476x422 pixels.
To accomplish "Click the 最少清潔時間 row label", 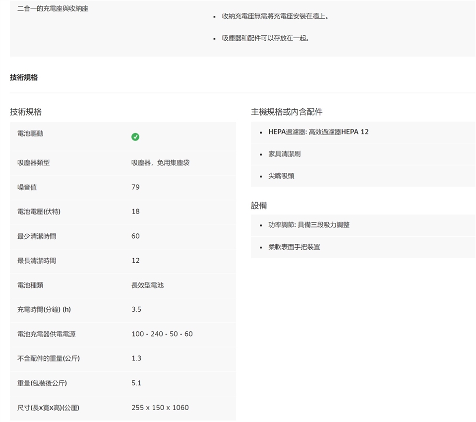I will tap(37, 236).
